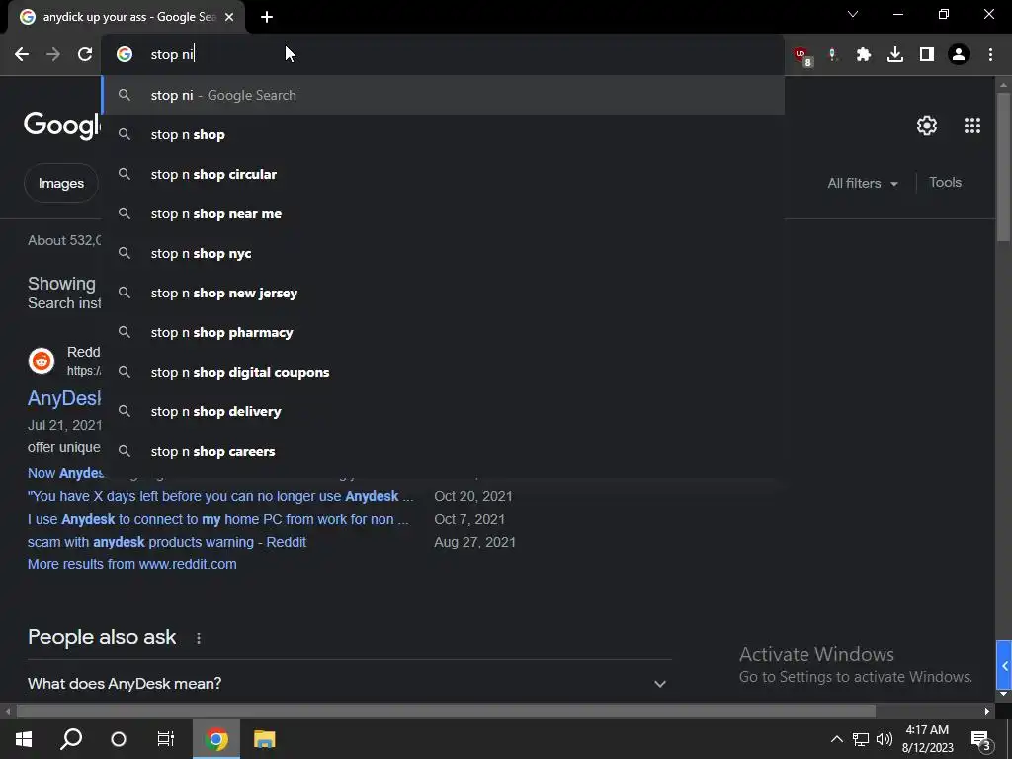Select the Images filter chip

coord(60,183)
